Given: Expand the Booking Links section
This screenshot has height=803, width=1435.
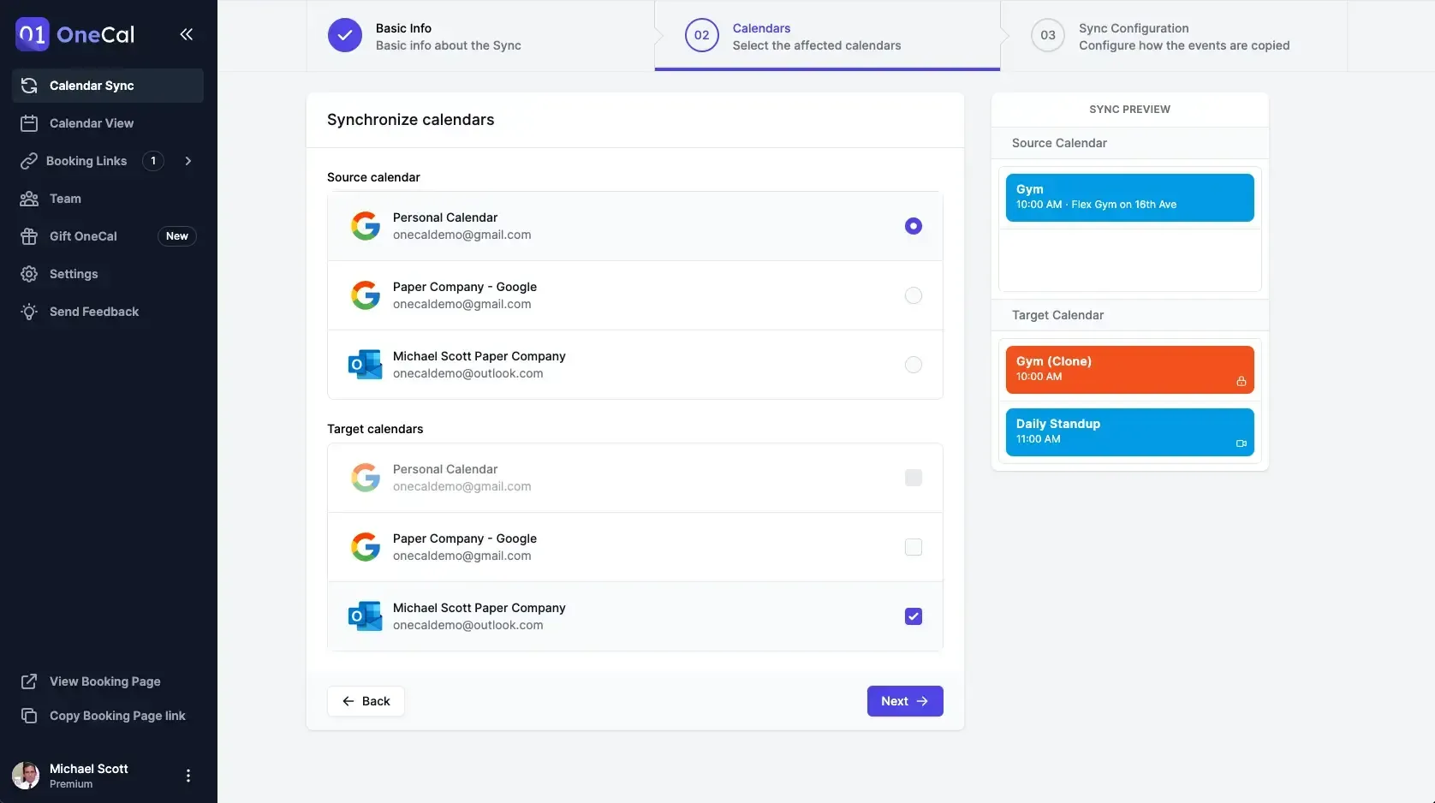Looking at the screenshot, I should click(188, 160).
